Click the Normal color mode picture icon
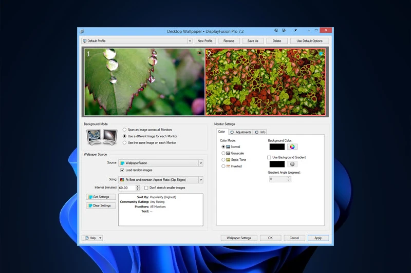 pos(228,147)
